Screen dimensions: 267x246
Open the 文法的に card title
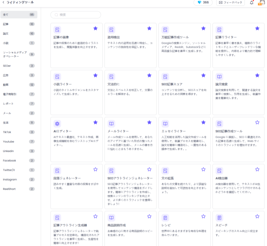click(113, 84)
